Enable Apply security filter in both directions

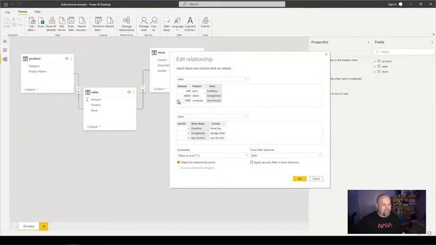pos(251,162)
